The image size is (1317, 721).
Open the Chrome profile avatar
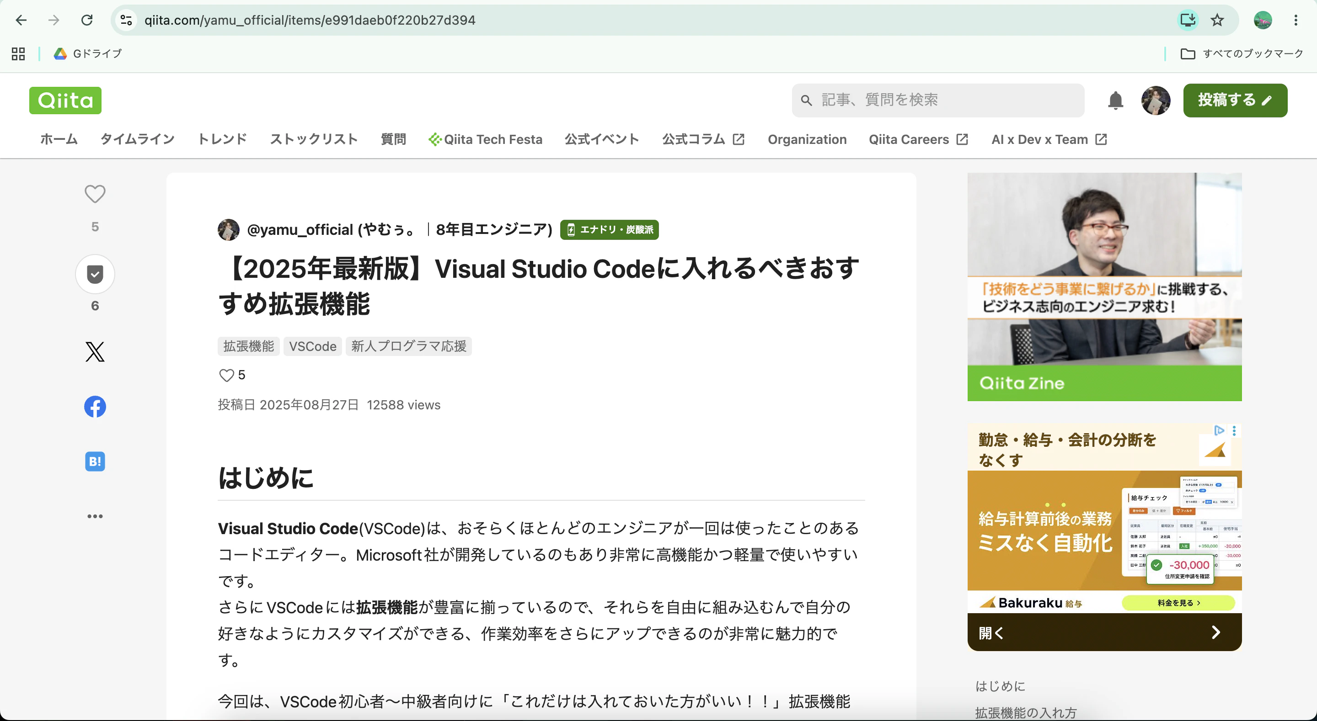click(1263, 20)
